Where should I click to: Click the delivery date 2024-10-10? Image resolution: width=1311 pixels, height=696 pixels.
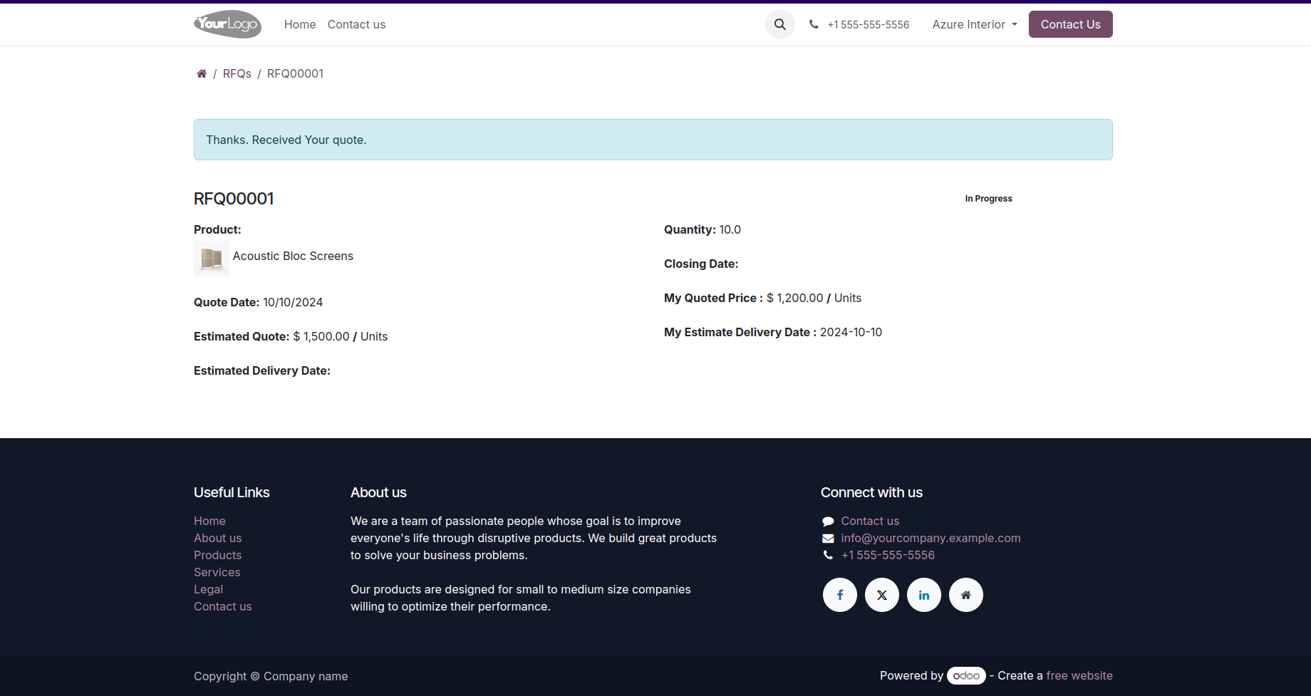point(851,332)
